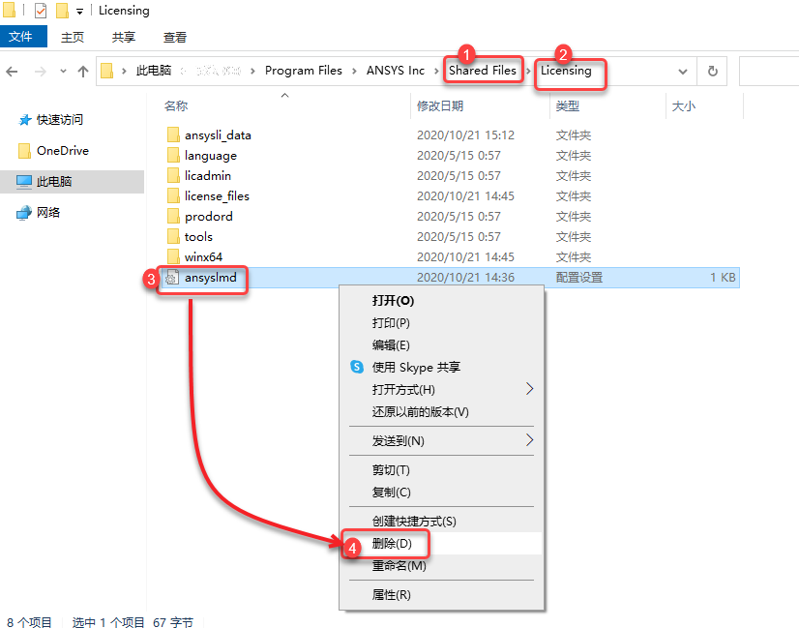Click title bar properties checkmark icon
The height and width of the screenshot is (628, 799).
coord(41,11)
